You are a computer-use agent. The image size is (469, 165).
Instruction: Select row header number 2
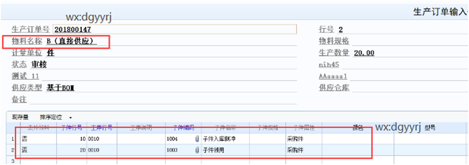tap(13, 150)
